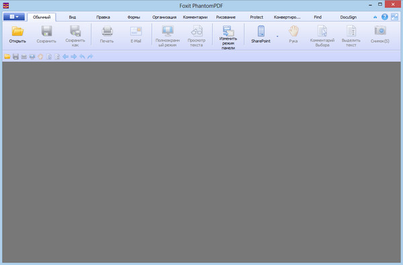403x265 pixels.
Task: Click the small printer icon in quick toolbar
Action: (x=24, y=56)
